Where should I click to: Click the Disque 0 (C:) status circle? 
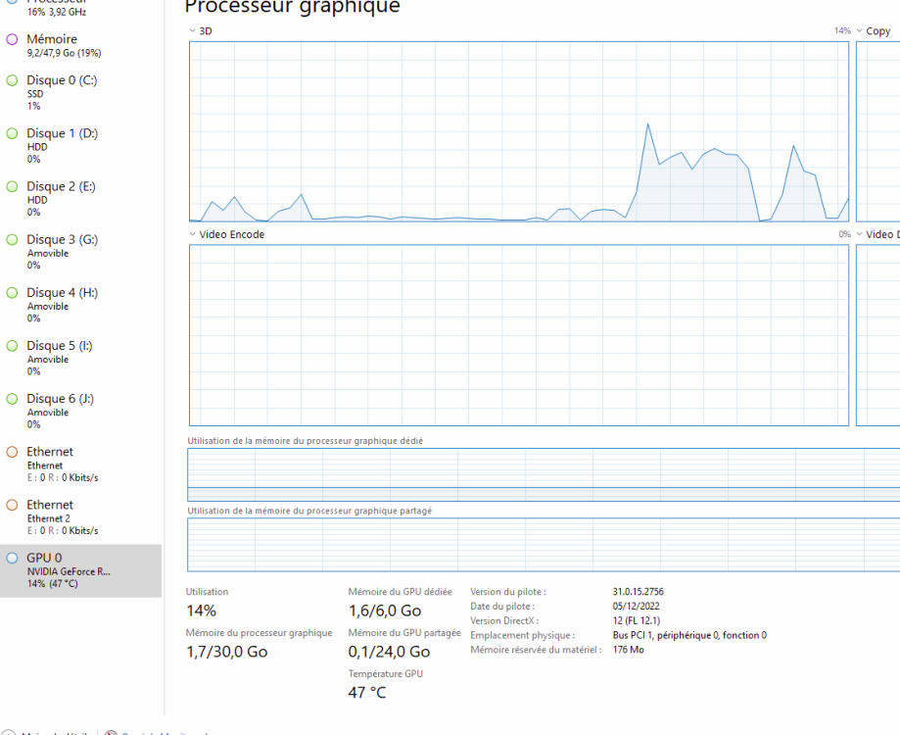coord(12,80)
